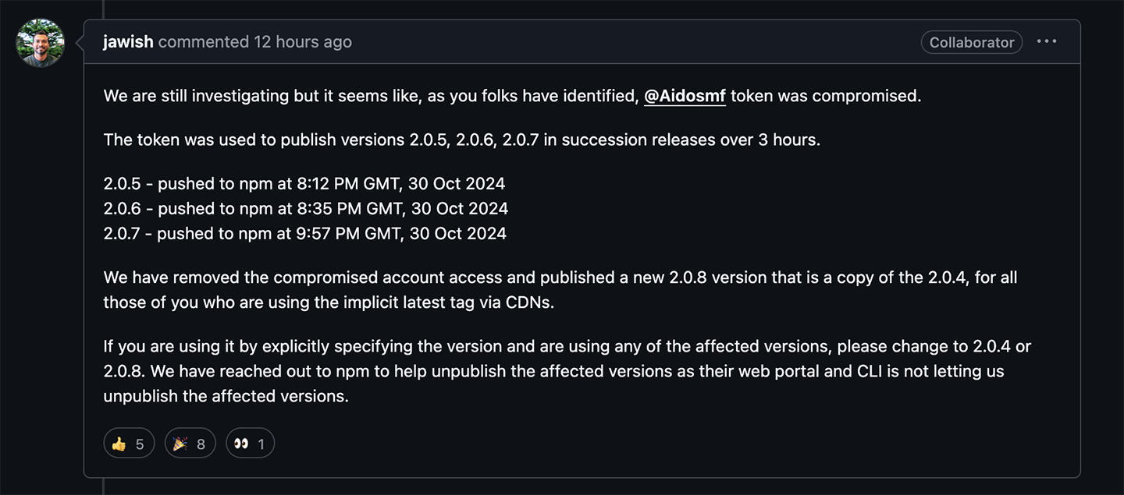
Task: Open jawish's username profile link
Action: pyautogui.click(x=128, y=42)
